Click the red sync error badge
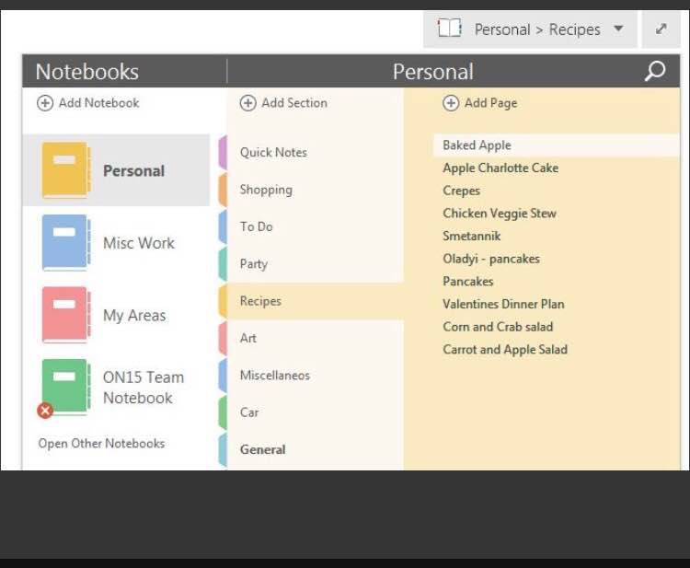The width and height of the screenshot is (690, 568). (x=45, y=411)
